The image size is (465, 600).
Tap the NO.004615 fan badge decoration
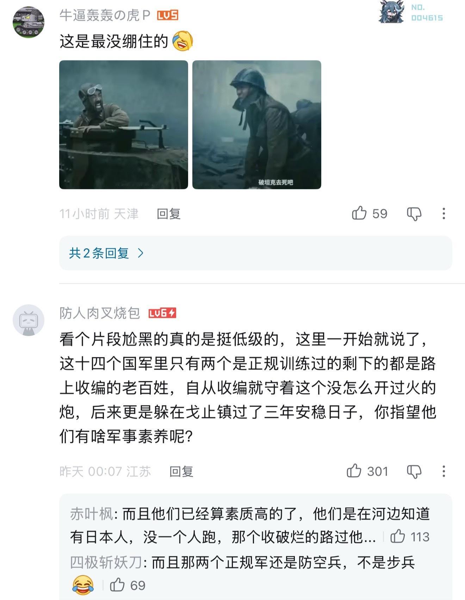(x=411, y=12)
